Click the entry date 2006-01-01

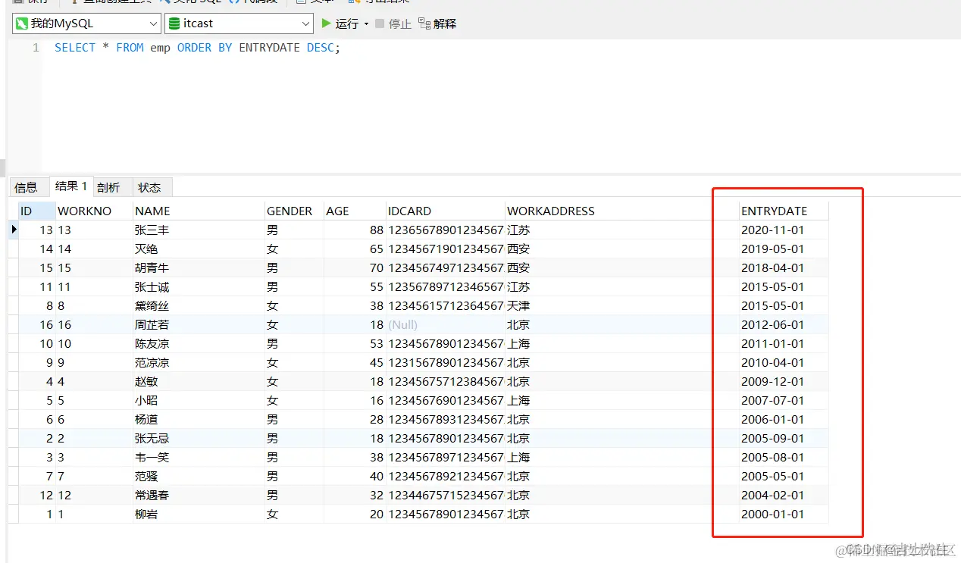point(784,419)
